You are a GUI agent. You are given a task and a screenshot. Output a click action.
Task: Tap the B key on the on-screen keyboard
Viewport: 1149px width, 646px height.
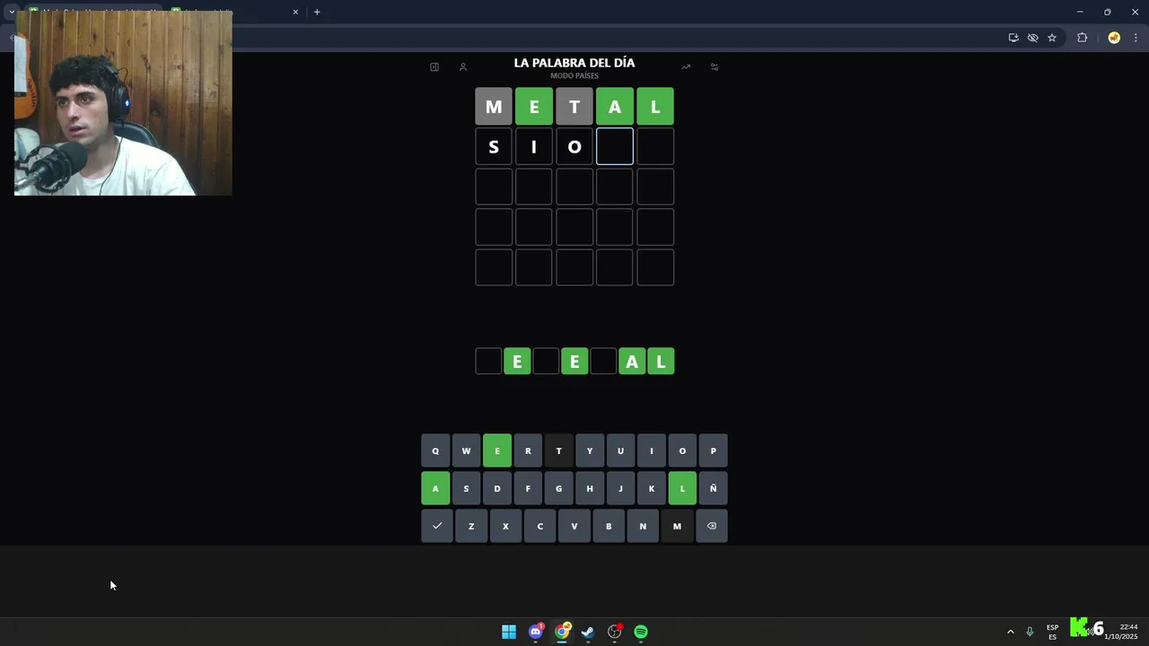pyautogui.click(x=609, y=526)
